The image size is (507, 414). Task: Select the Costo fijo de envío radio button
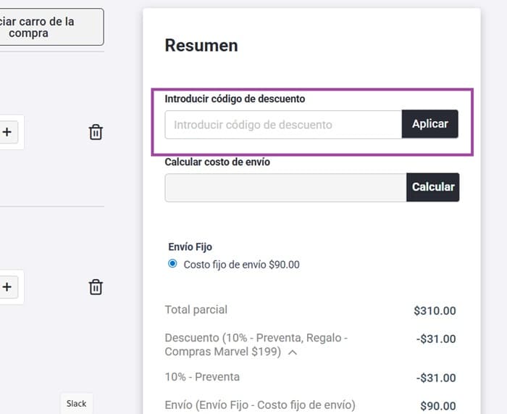click(172, 263)
